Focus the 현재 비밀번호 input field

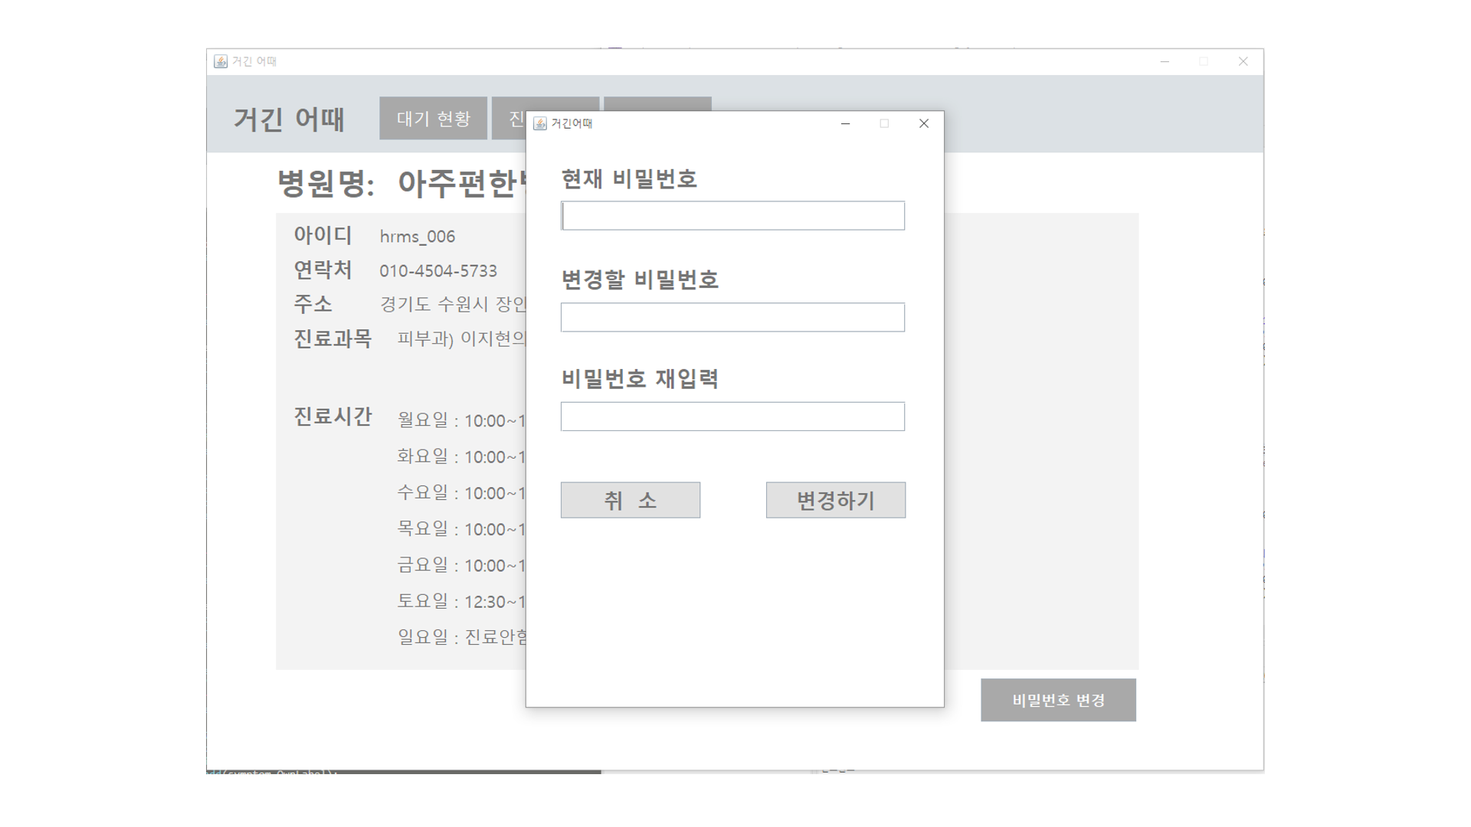click(x=732, y=216)
